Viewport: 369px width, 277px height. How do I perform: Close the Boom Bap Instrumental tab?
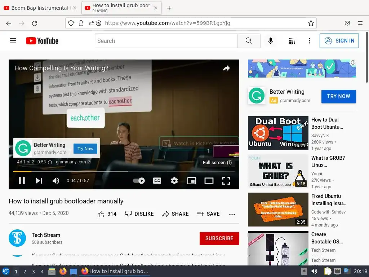click(x=75, y=8)
